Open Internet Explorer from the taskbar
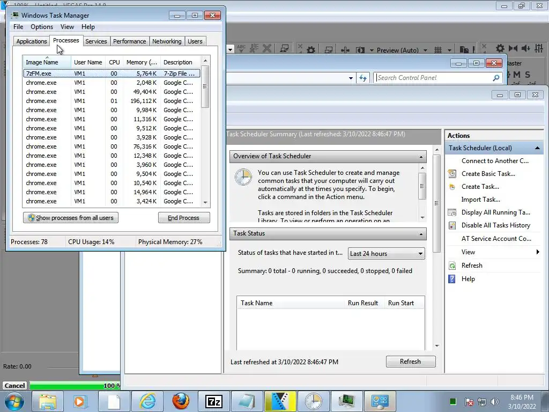 (x=147, y=401)
